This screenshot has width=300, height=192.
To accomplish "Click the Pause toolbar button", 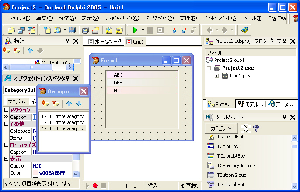I will (x=150, y=30).
